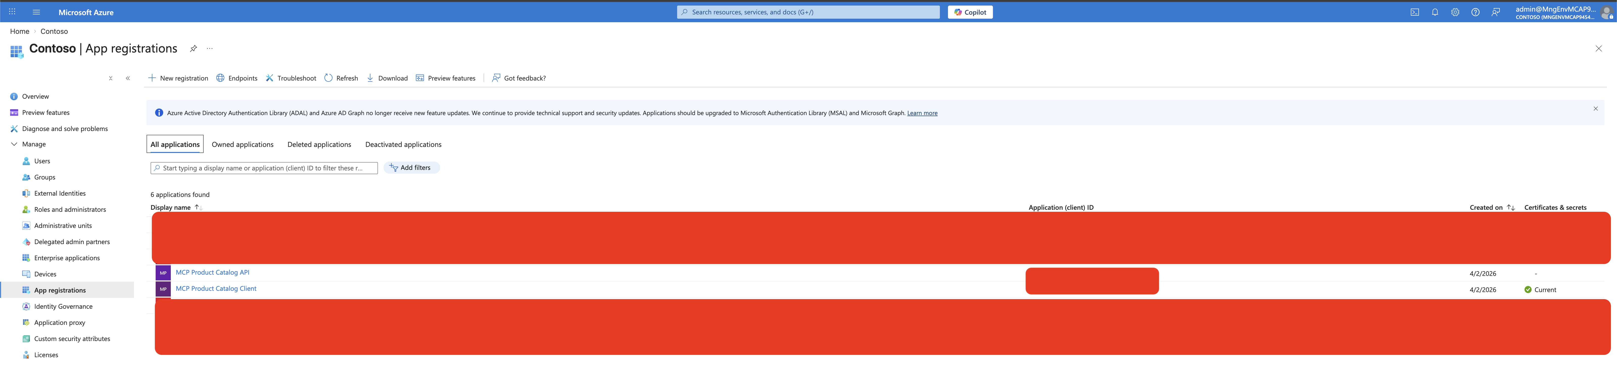Open the Azure portal hamburger menu
The height and width of the screenshot is (365, 1617).
36,12
